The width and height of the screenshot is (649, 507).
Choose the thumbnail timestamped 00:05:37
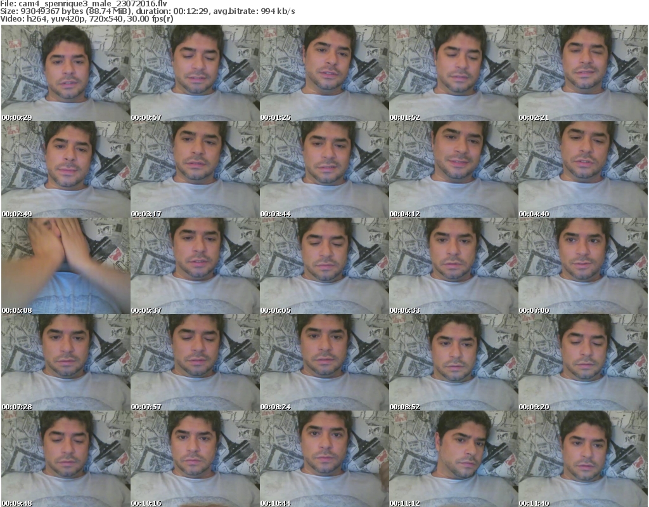[195, 266]
